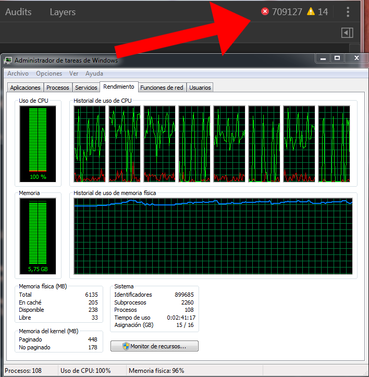Click the warning count 14 text

point(323,12)
